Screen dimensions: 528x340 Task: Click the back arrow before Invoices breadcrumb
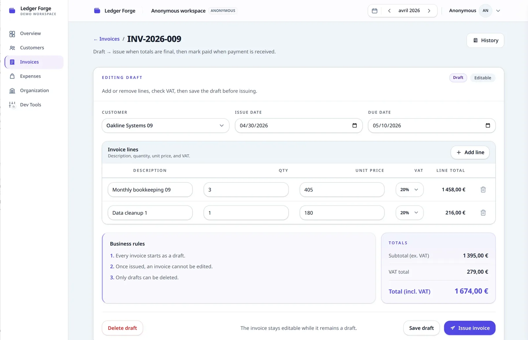(x=95, y=40)
